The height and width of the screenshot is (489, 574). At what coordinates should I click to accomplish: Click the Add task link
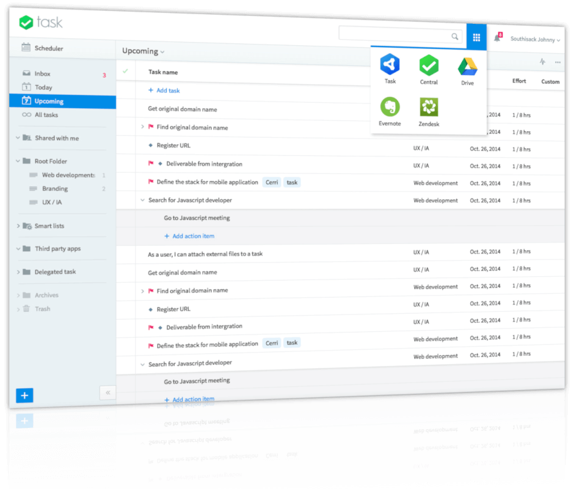pos(164,90)
